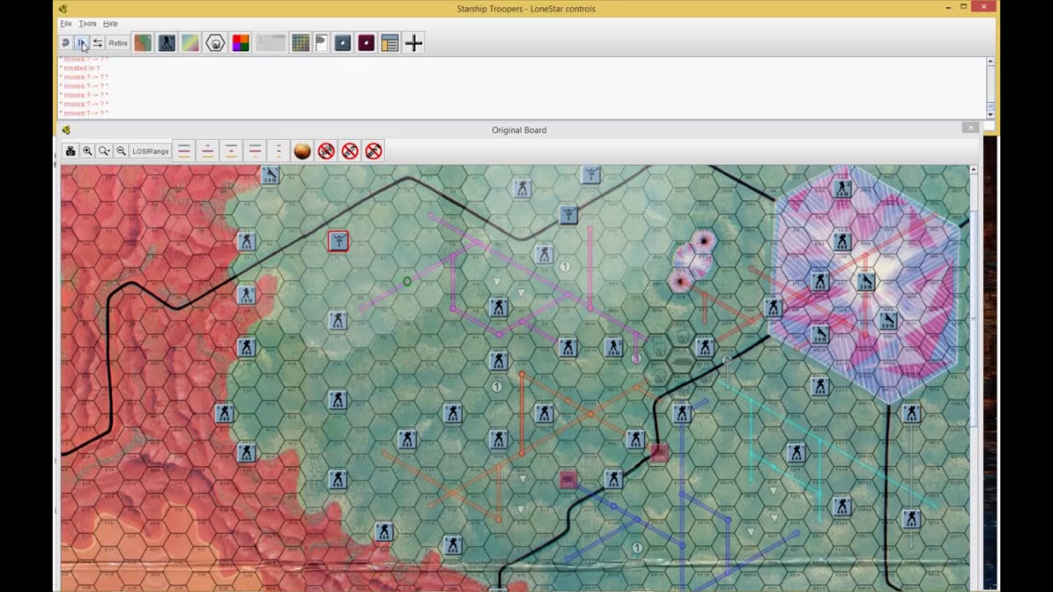Click the red planet icon

pyautogui.click(x=303, y=151)
